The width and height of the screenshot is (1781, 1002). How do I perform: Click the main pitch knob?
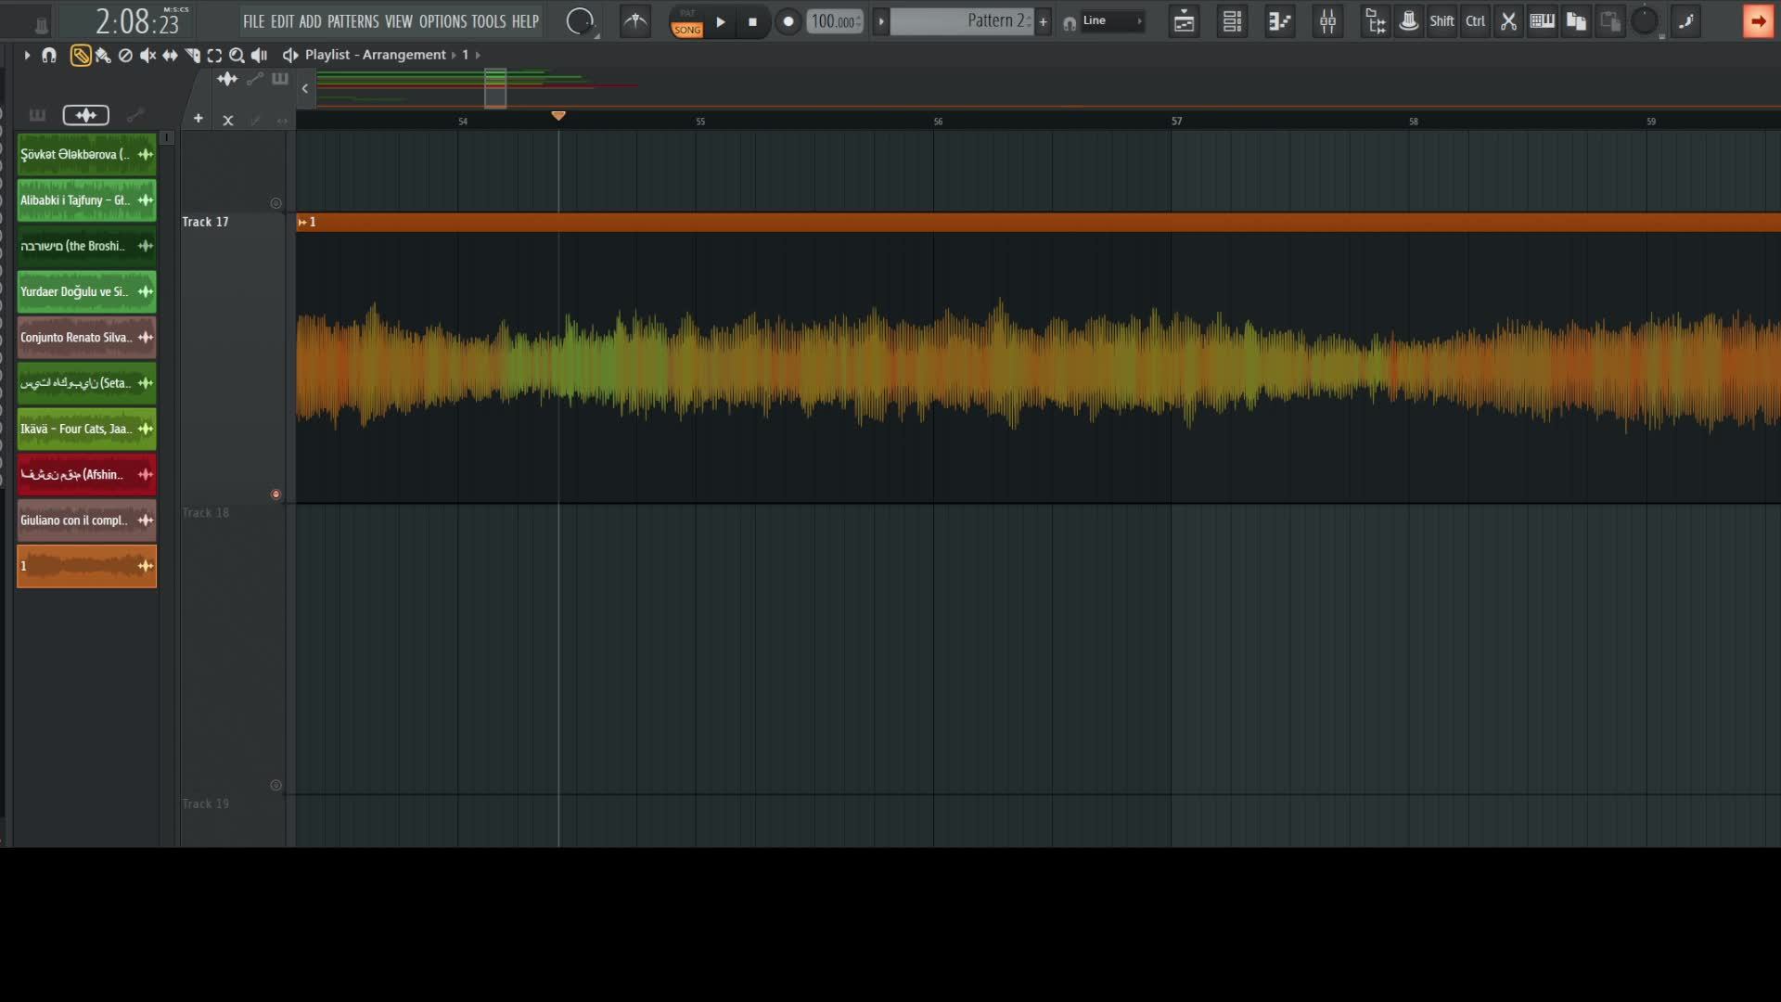pos(580,21)
